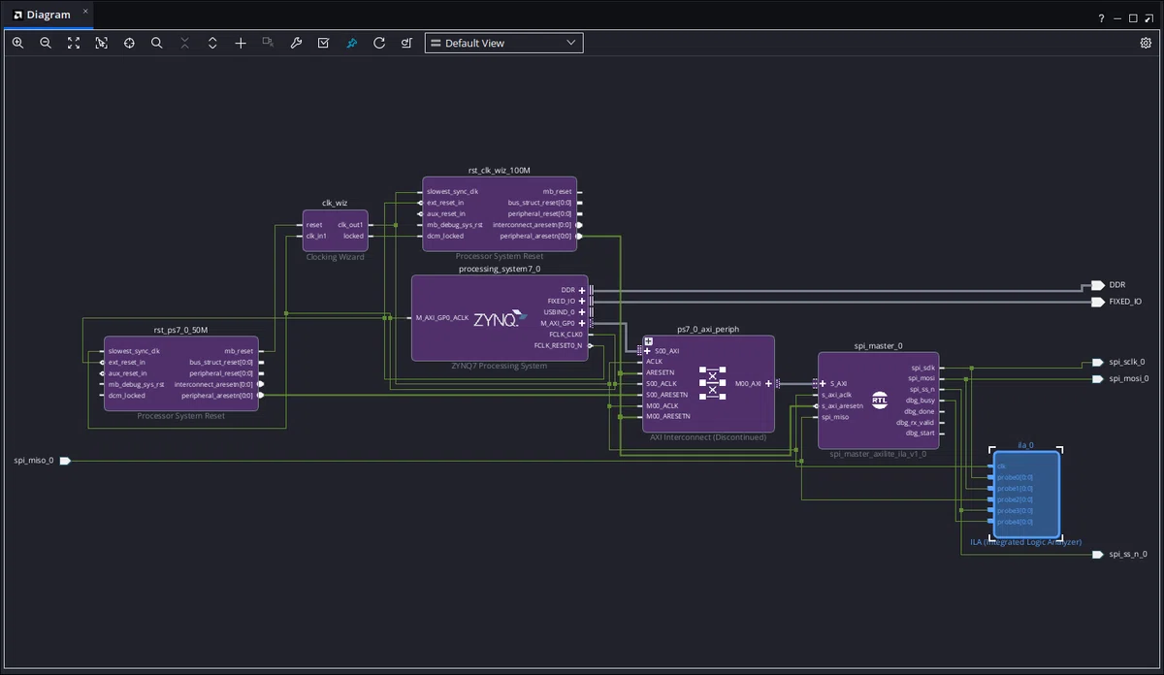Open the diagram Search tool
1164x675 pixels.
click(157, 43)
